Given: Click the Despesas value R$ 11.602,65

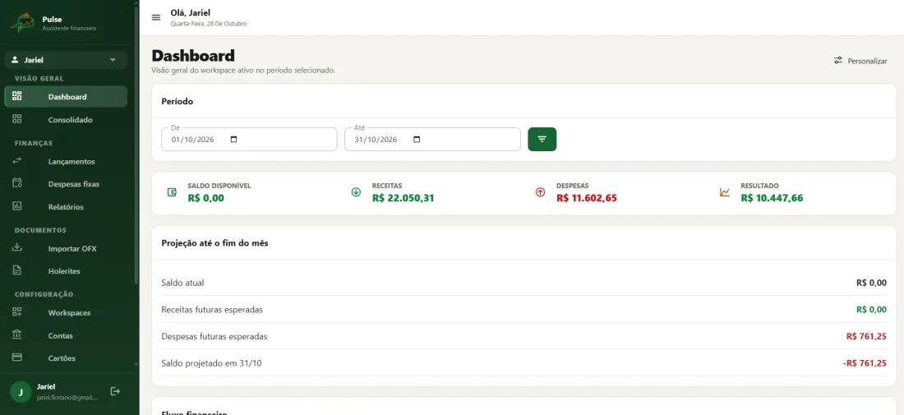Looking at the screenshot, I should pos(587,198).
